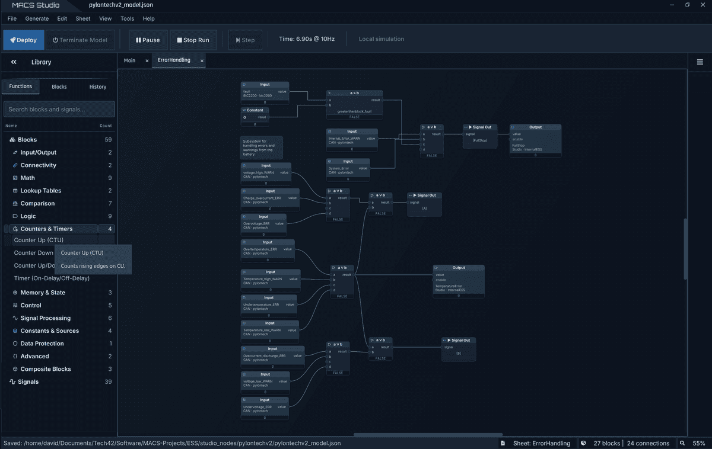Click the Logic gate icon
The image size is (712, 449).
click(15, 216)
